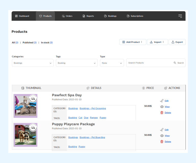Click the Cat tag link
Image resolution: width=196 pixels, height=163 pixels.
80,118
